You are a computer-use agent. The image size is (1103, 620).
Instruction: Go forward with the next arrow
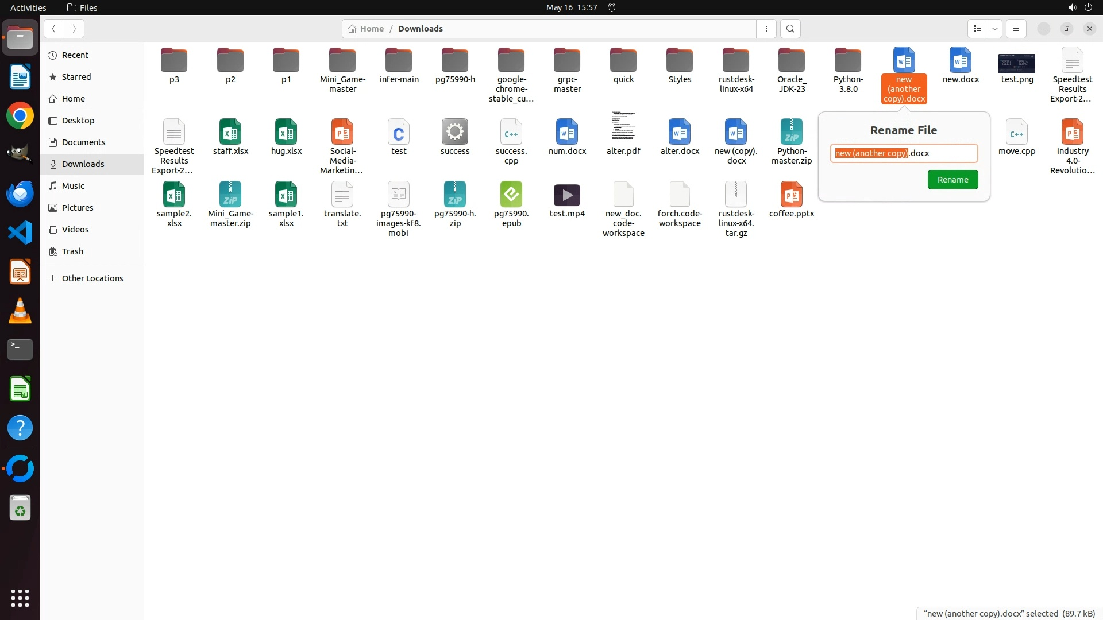pos(74,29)
